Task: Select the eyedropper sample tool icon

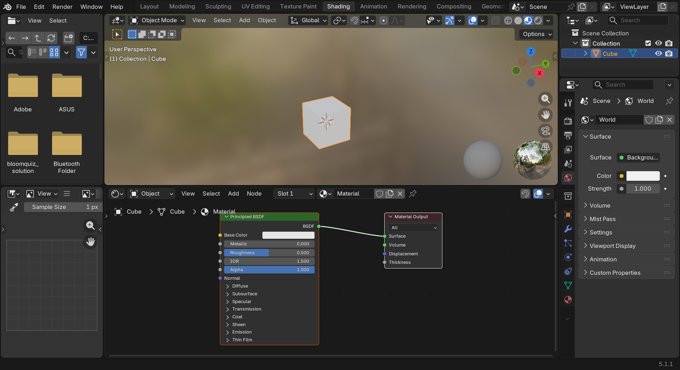Action: tap(14, 207)
